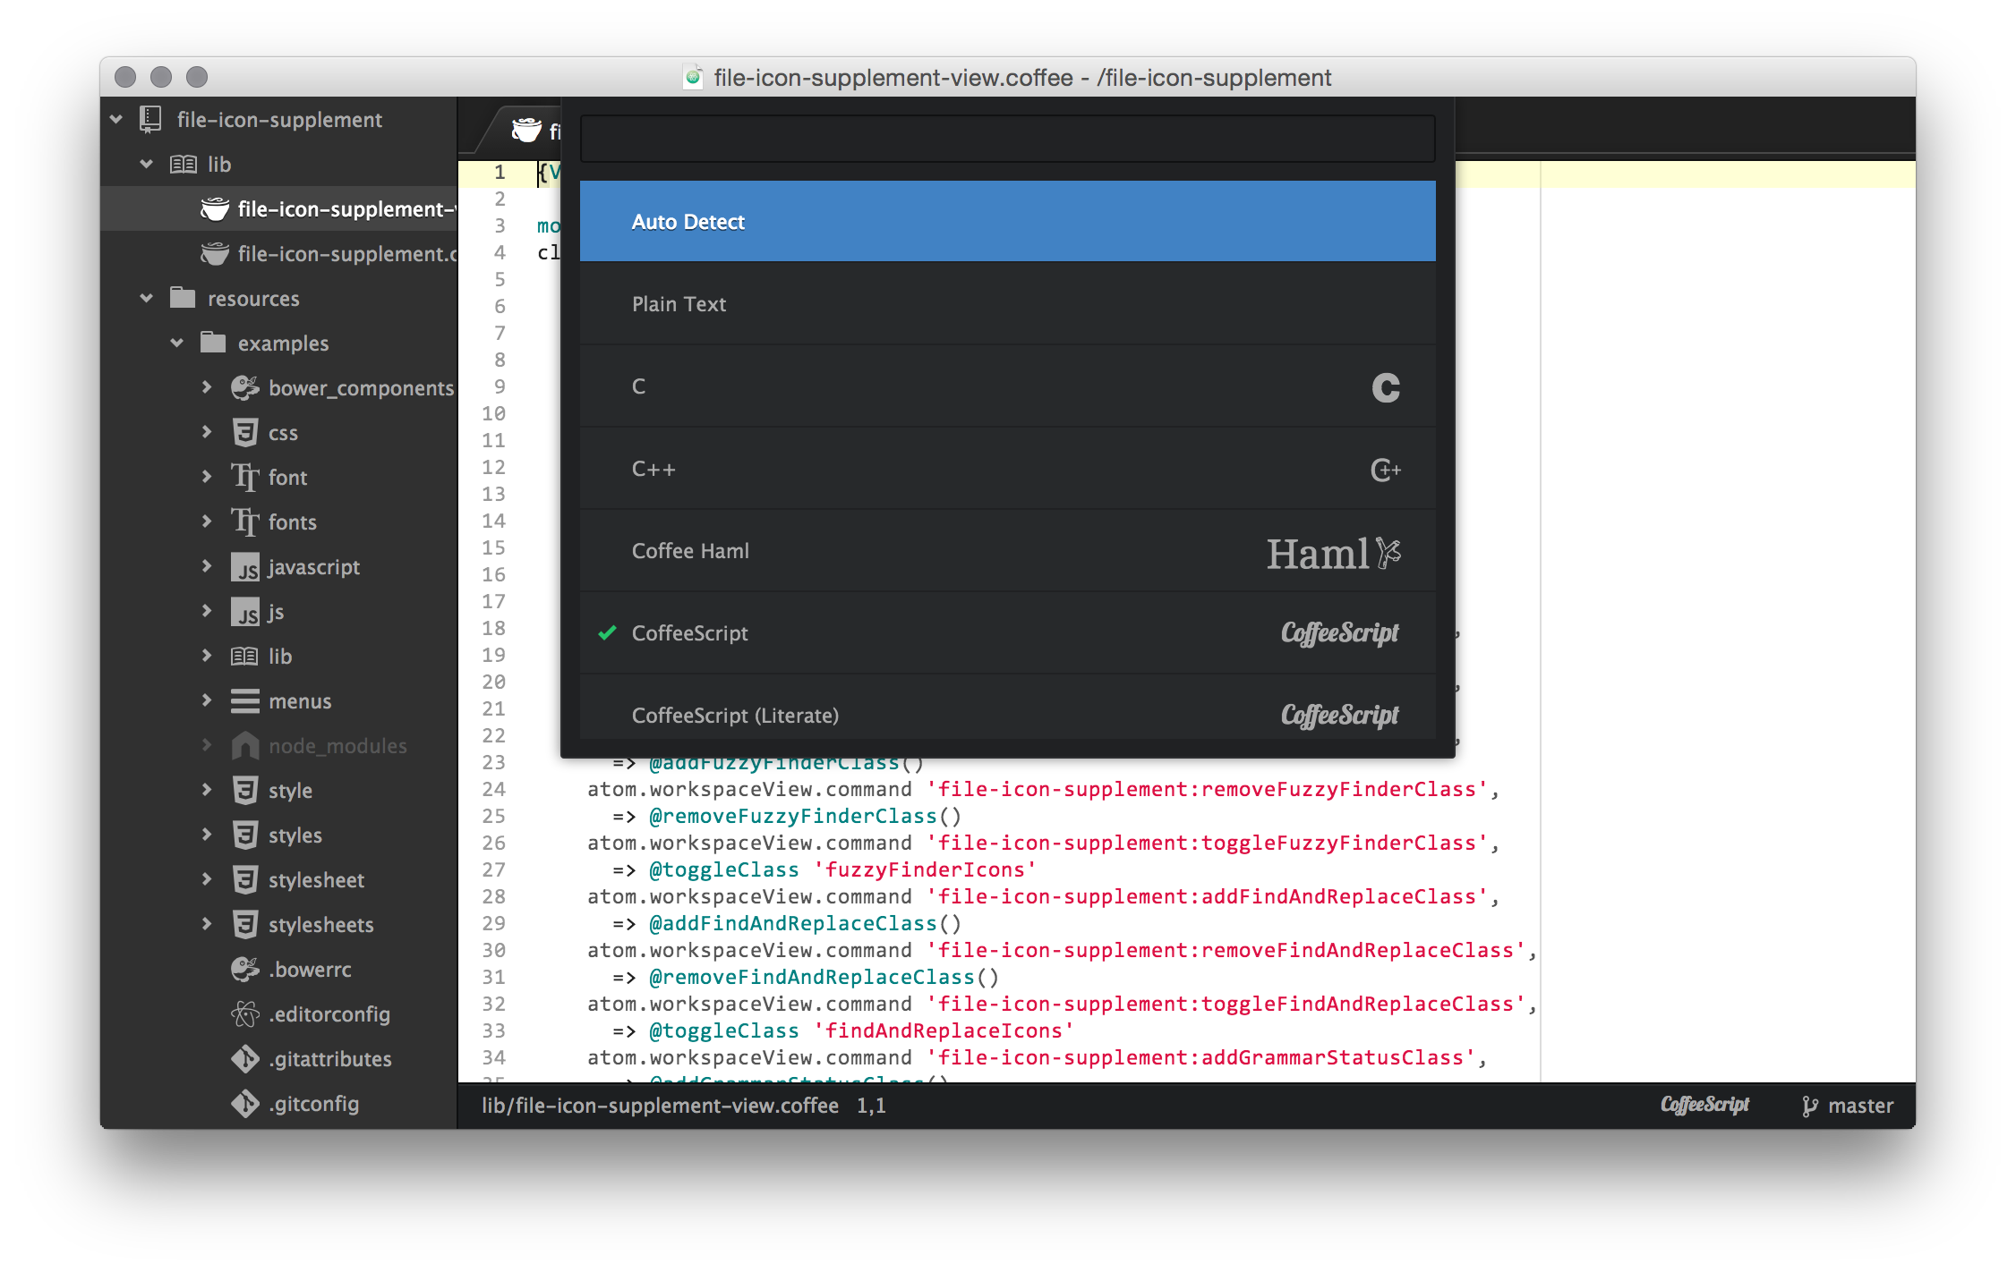Click the javascript folder JS icon

[244, 567]
